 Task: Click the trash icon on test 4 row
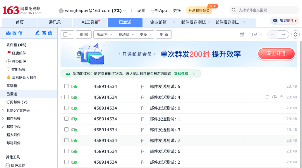[x=282, y=97]
